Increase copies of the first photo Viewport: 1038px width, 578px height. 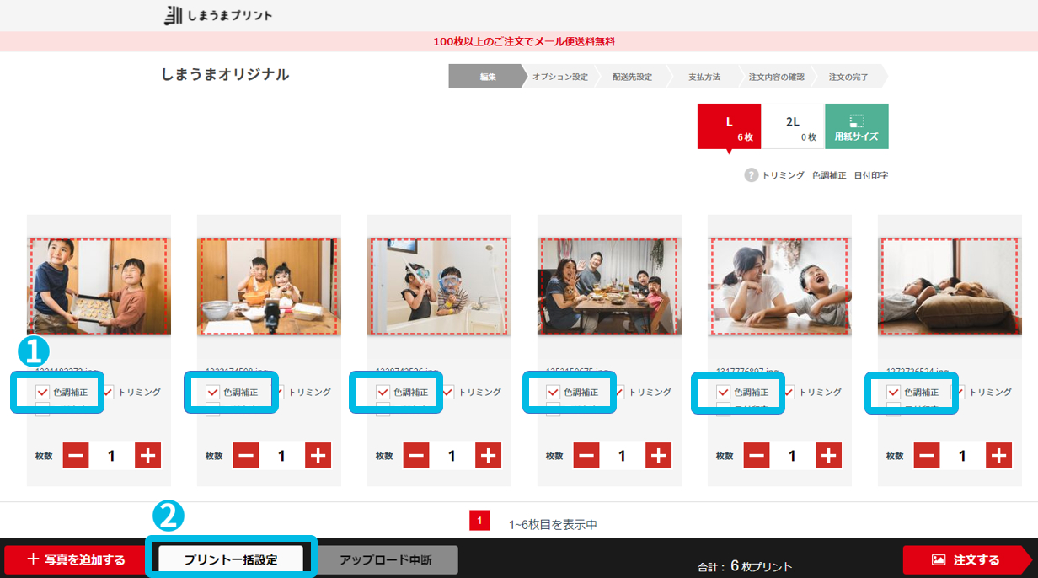[147, 456]
